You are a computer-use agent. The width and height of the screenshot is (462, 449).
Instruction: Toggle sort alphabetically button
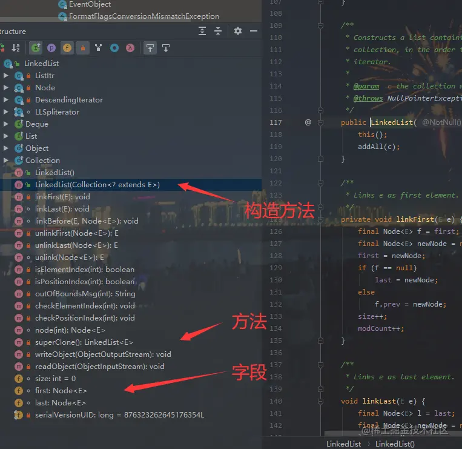click(x=16, y=48)
